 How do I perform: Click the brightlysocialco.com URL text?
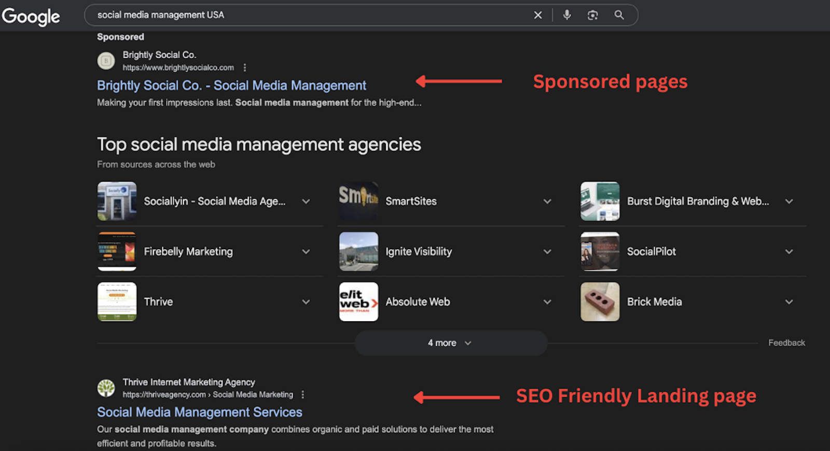tap(178, 67)
